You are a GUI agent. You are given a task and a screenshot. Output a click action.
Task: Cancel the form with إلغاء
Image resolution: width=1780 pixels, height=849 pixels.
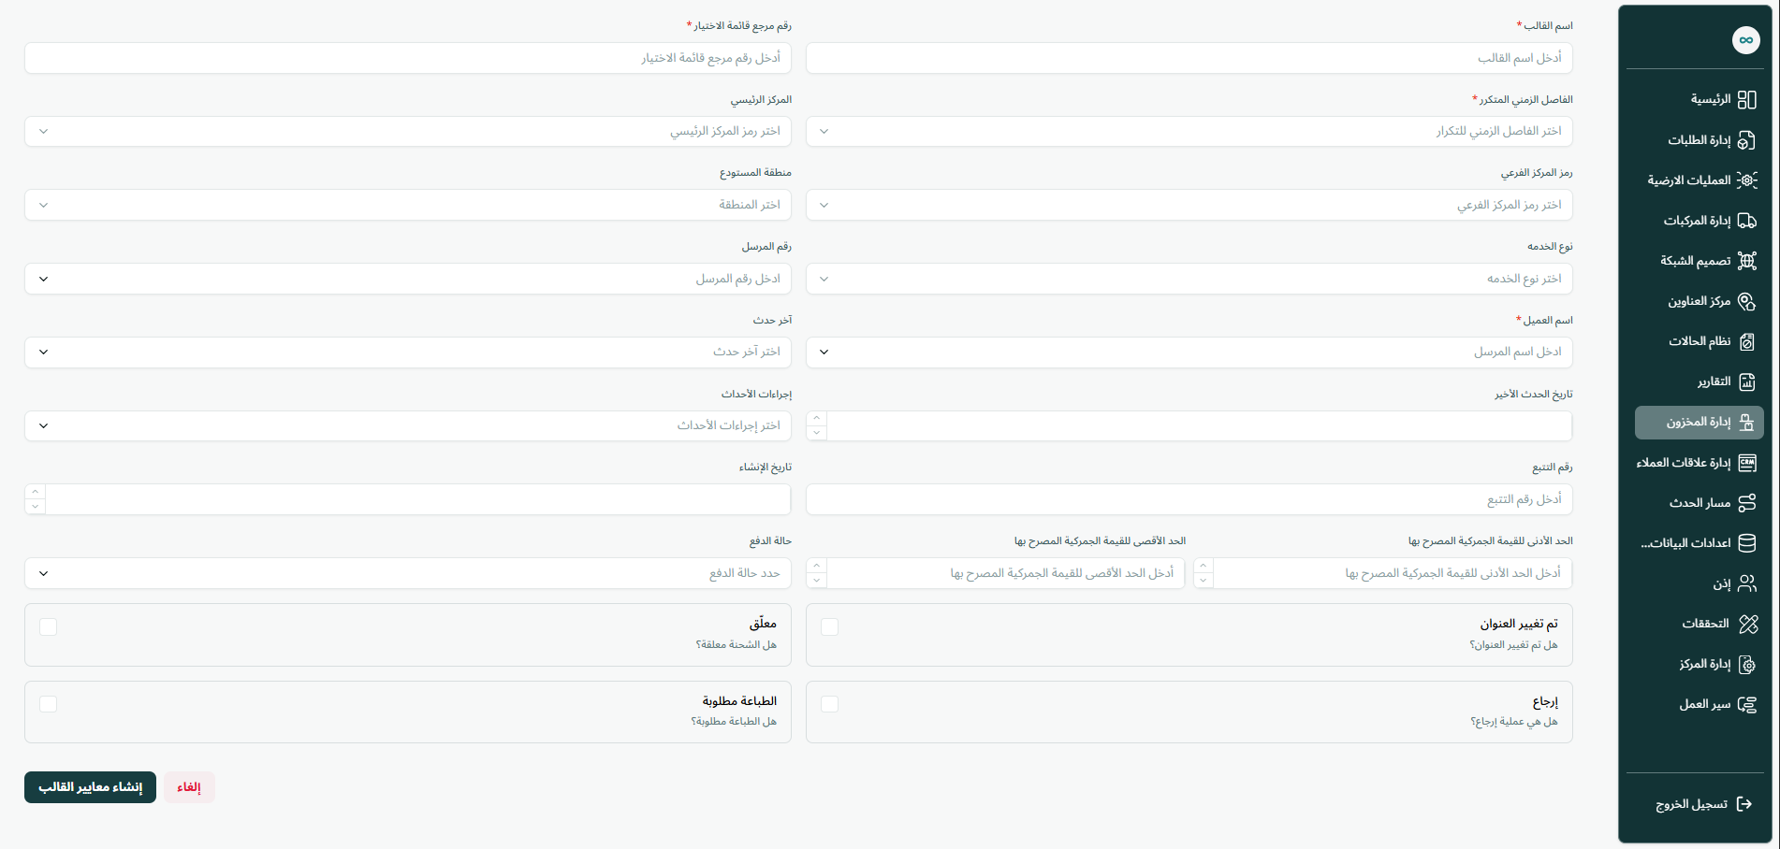pos(189,787)
